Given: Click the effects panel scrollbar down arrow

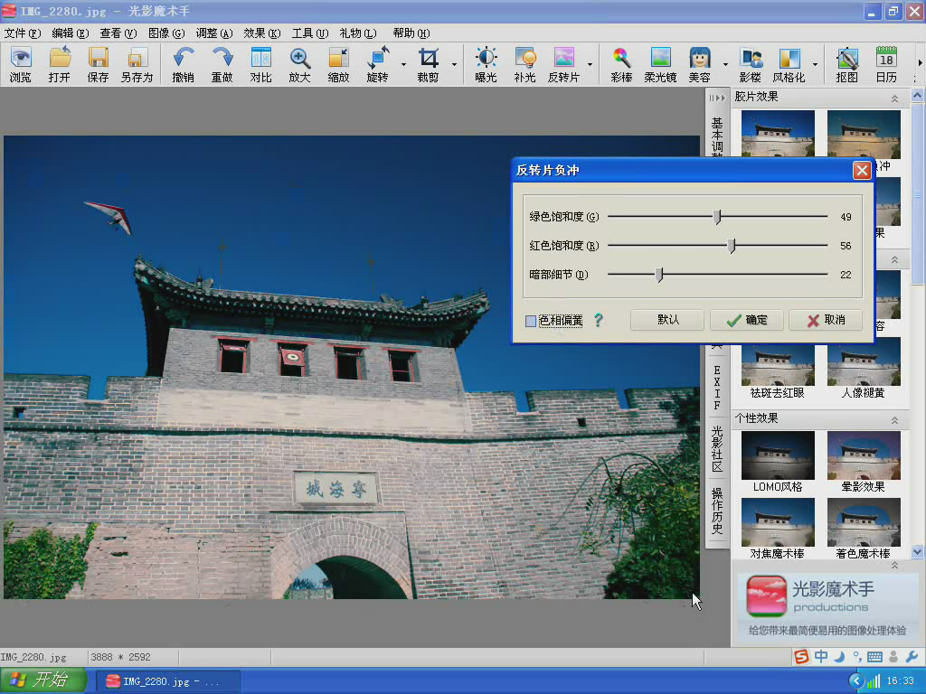Looking at the screenshot, I should [917, 552].
